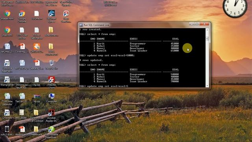Select the TUM time table.xlsx spreadsheet
This screenshot has height=142, width=252.
click(7, 96)
